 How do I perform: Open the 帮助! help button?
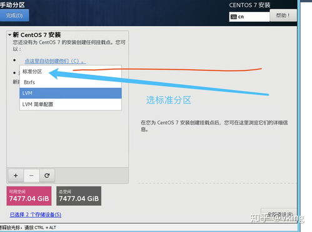(283, 16)
